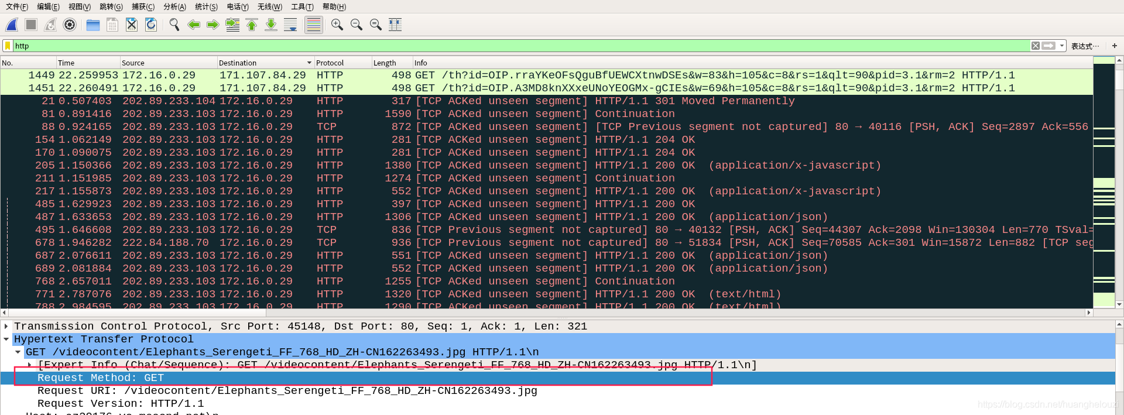Select the Request URI line

558,391
